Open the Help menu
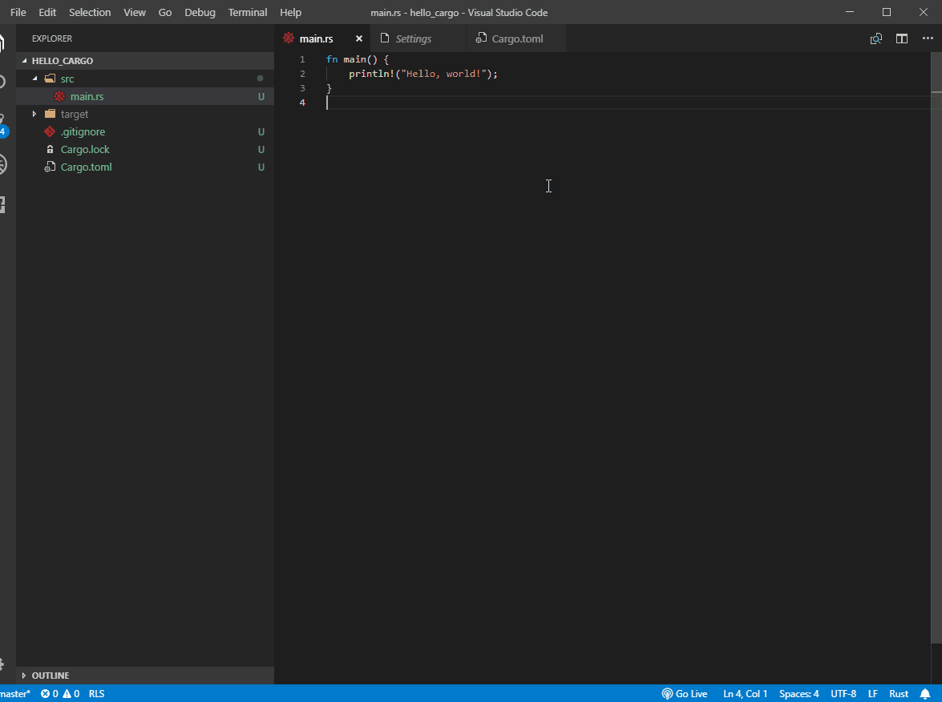This screenshot has width=942, height=702. [291, 12]
